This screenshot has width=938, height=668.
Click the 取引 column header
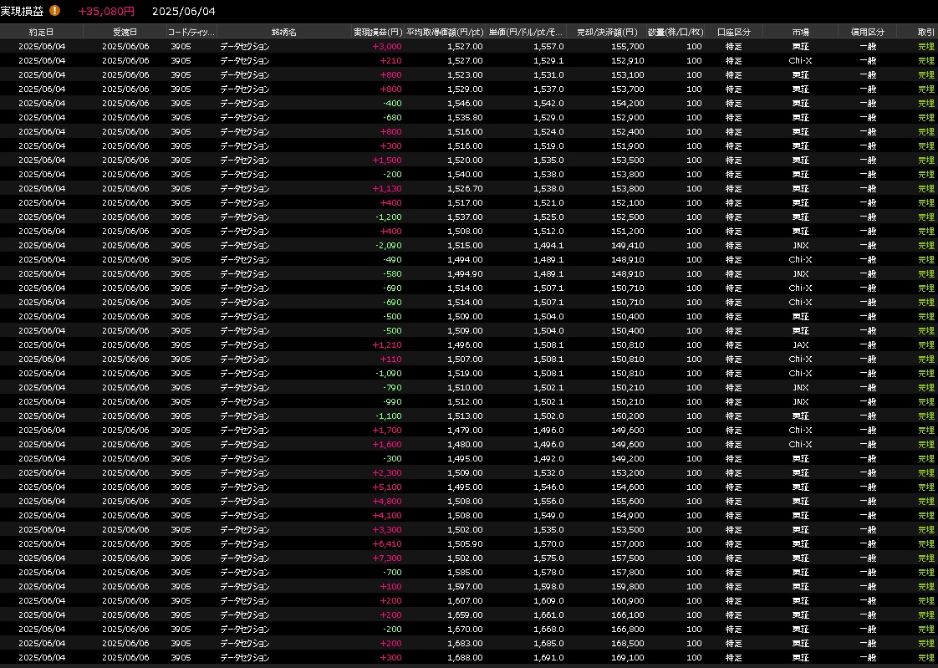tap(925, 32)
